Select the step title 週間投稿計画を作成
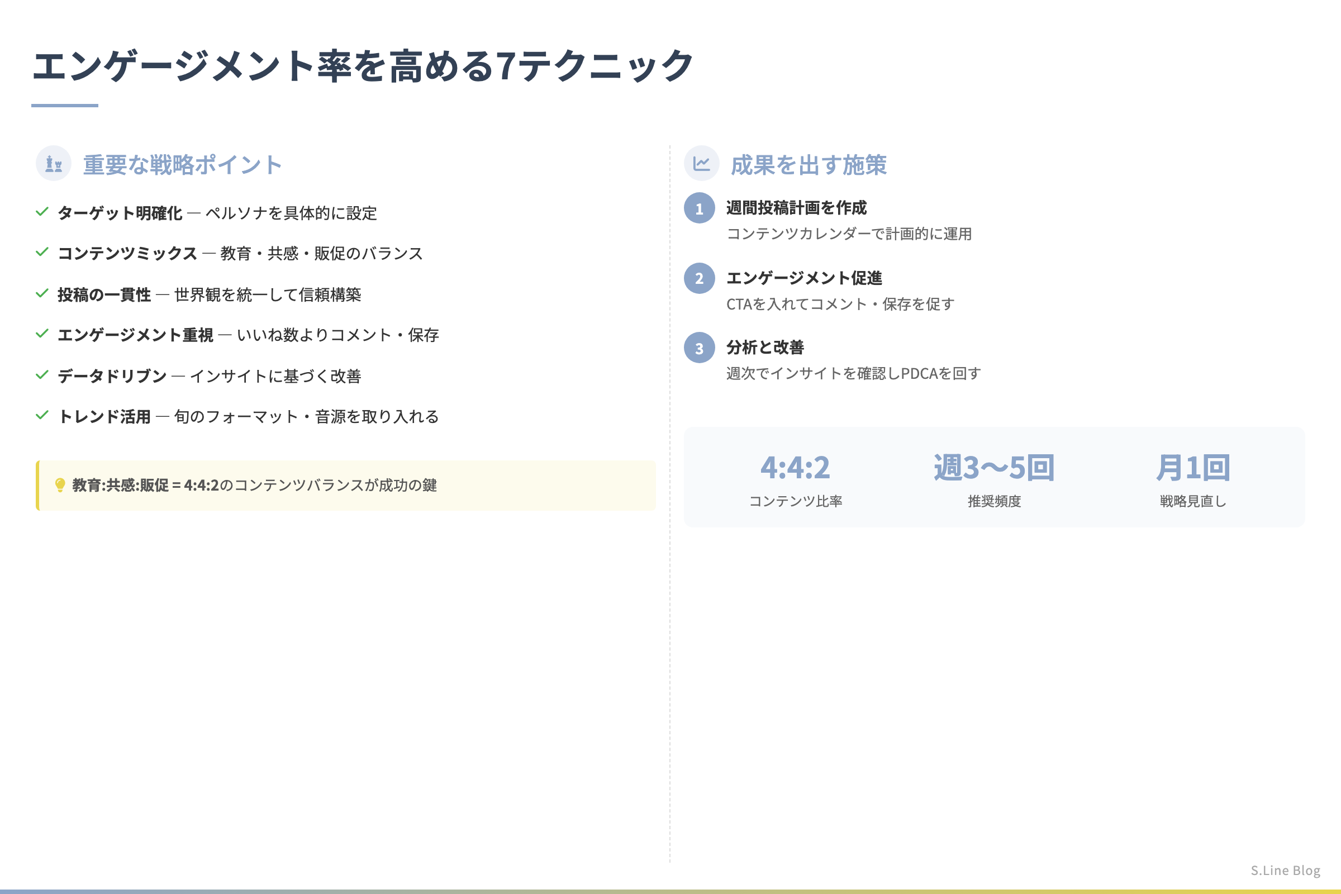Image resolution: width=1341 pixels, height=894 pixels. [x=797, y=208]
